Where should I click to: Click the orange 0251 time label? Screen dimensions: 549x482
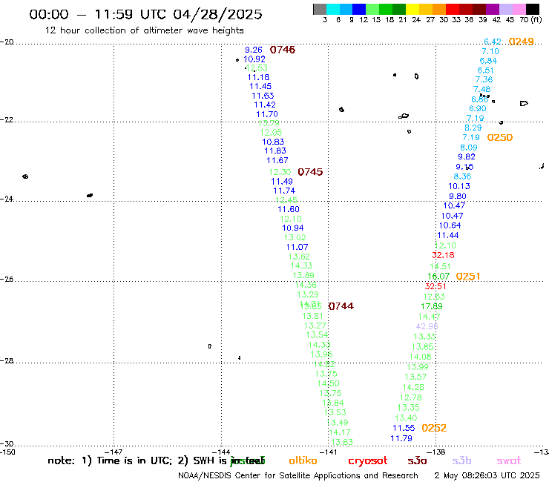click(x=468, y=277)
